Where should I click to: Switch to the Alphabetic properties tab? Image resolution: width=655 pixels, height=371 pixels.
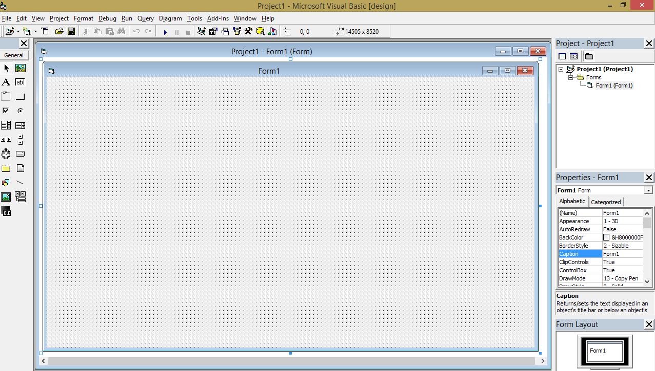[572, 202]
